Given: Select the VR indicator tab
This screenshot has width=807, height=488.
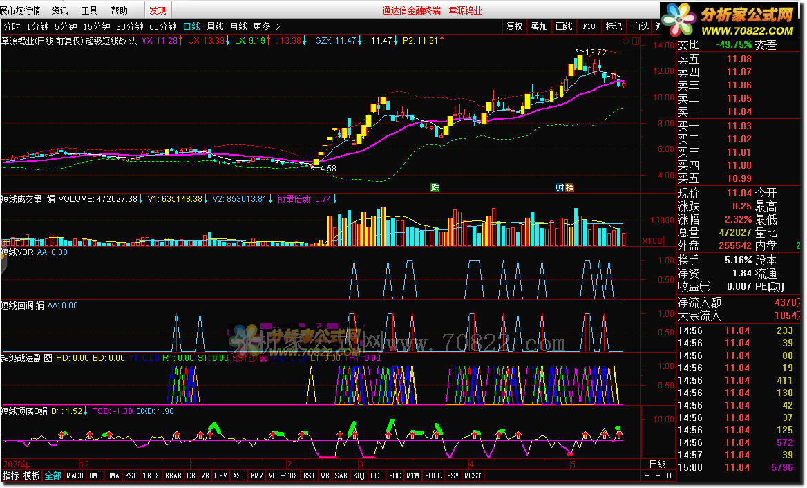Looking at the screenshot, I should pyautogui.click(x=205, y=476).
